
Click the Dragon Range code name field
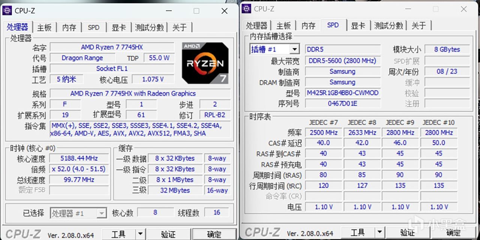[82, 58]
